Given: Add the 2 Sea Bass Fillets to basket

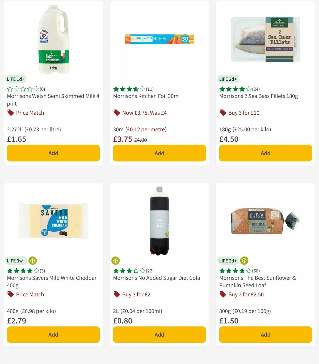Looking at the screenshot, I should click(x=265, y=153).
